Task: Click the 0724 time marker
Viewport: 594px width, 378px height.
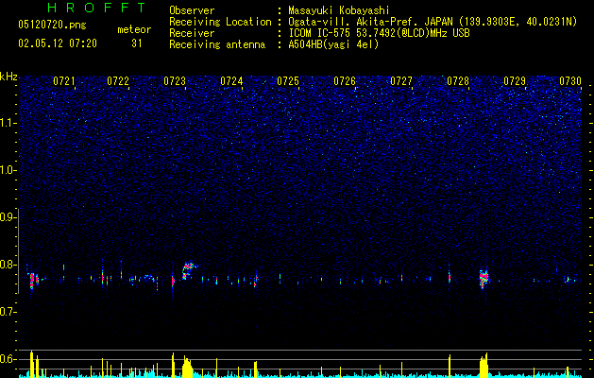Action: pyautogui.click(x=231, y=80)
